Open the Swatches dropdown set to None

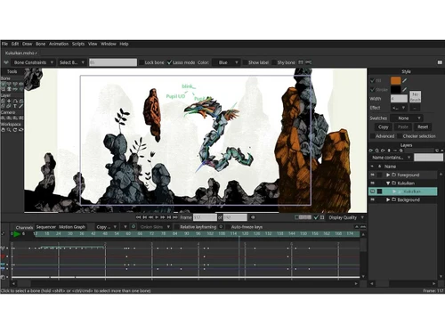406,118
